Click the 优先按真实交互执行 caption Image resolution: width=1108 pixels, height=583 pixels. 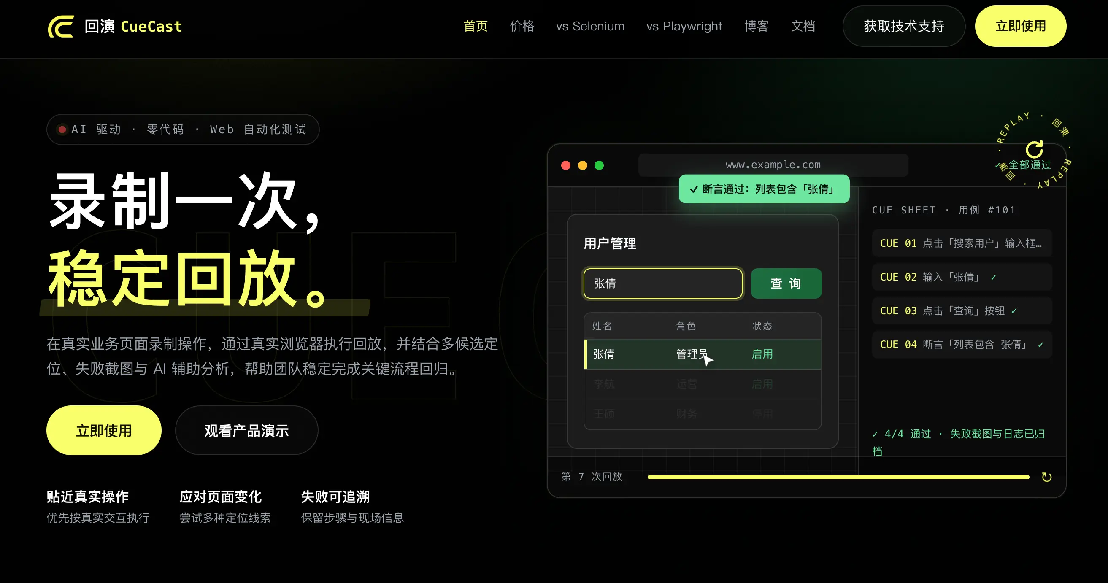point(98,518)
